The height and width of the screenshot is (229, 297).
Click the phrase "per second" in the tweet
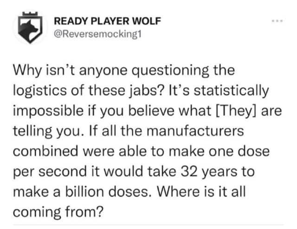pyautogui.click(x=50, y=172)
